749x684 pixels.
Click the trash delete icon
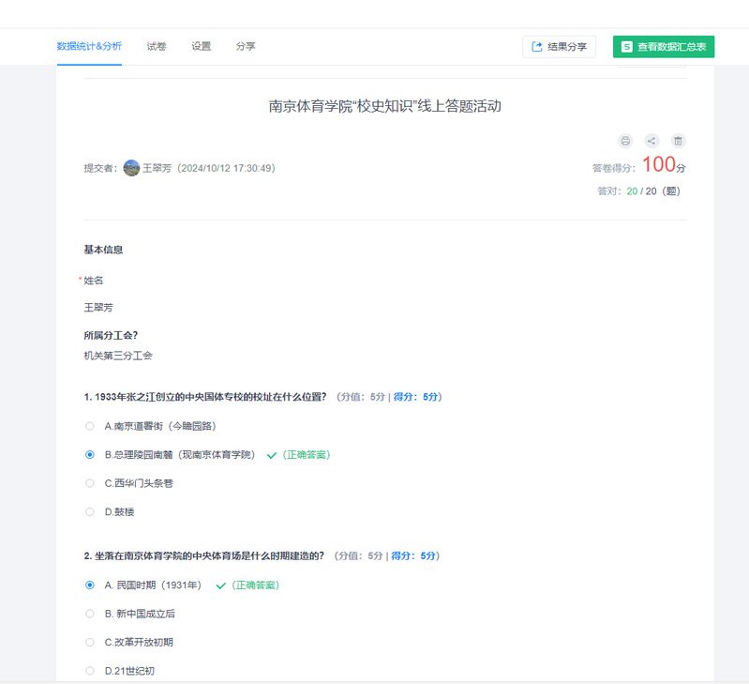click(x=678, y=141)
